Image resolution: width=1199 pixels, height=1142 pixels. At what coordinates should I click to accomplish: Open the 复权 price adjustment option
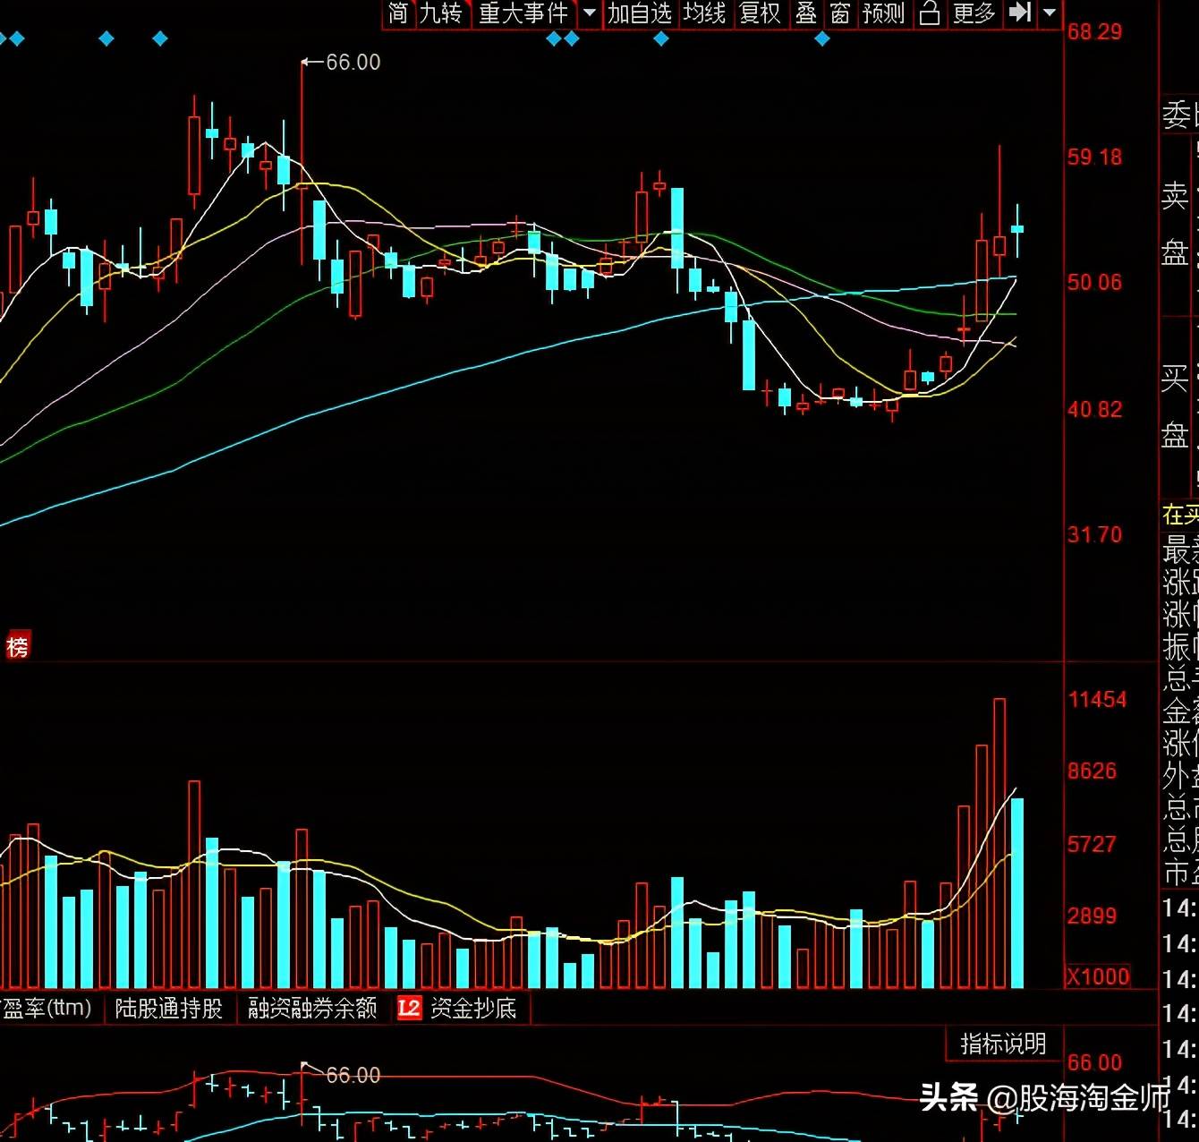761,13
